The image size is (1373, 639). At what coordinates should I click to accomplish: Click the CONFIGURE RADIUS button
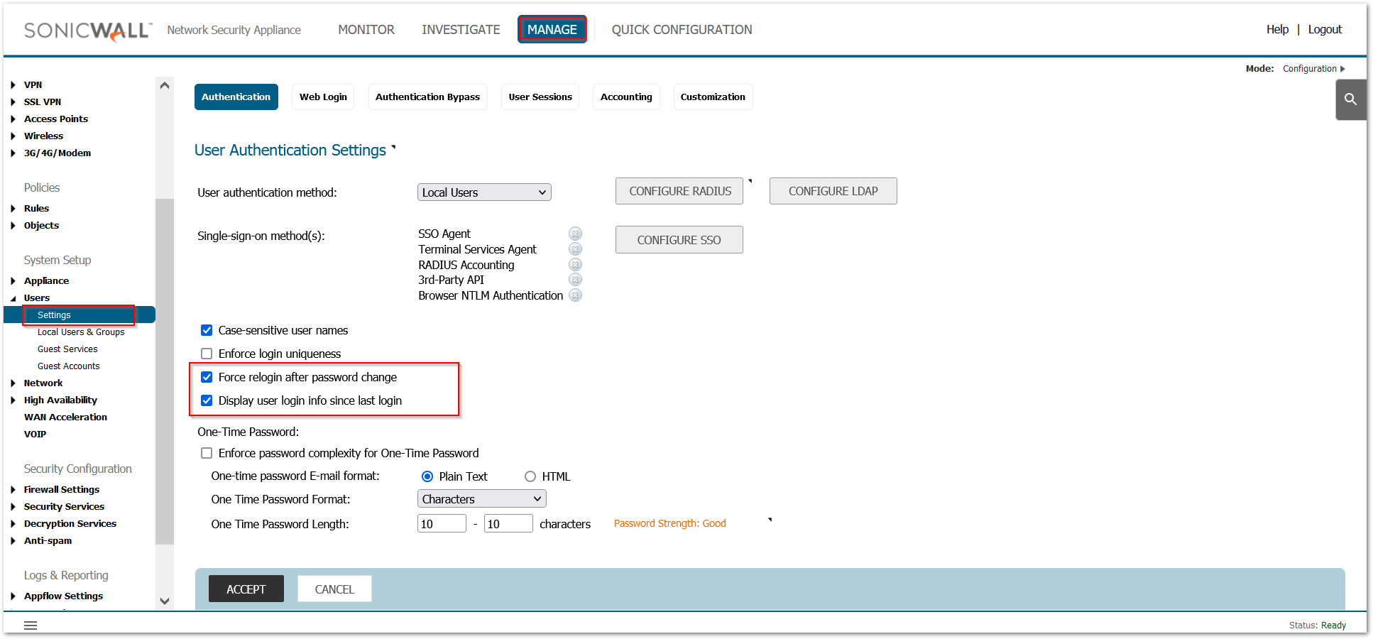click(x=679, y=191)
